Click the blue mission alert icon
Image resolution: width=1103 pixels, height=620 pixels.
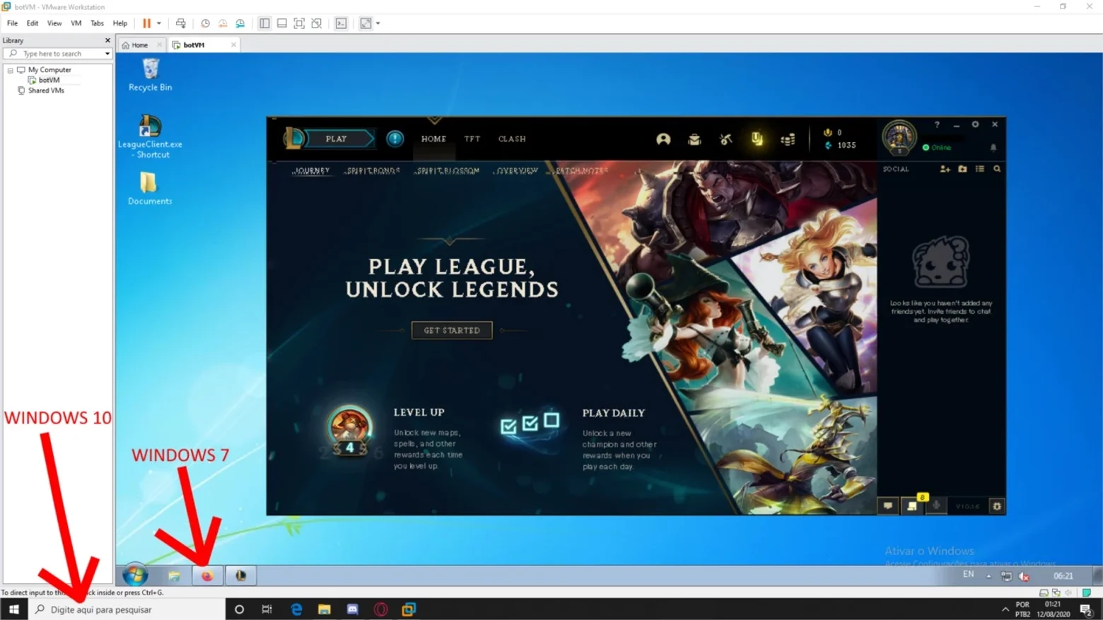click(x=395, y=139)
